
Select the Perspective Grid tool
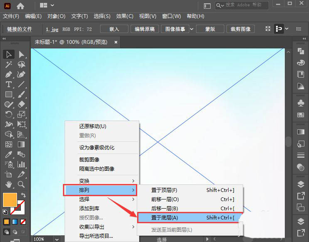(21, 134)
